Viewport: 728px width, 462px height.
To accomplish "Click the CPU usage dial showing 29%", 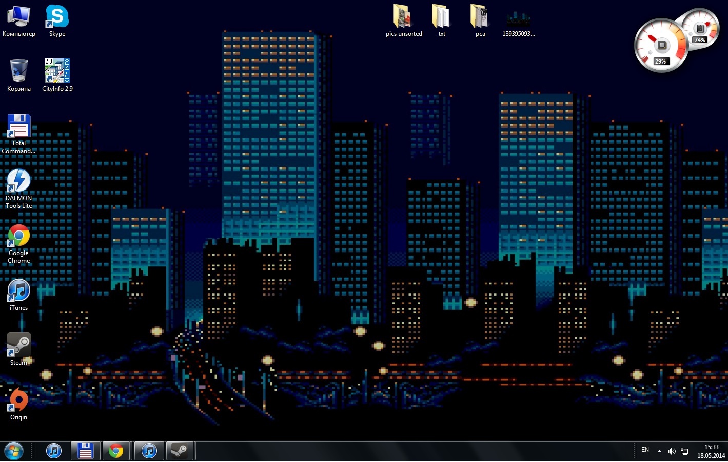I will [661, 46].
